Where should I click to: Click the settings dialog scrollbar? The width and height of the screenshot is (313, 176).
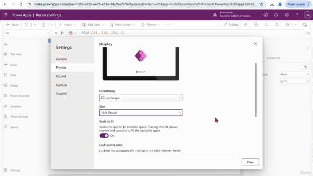point(256,90)
